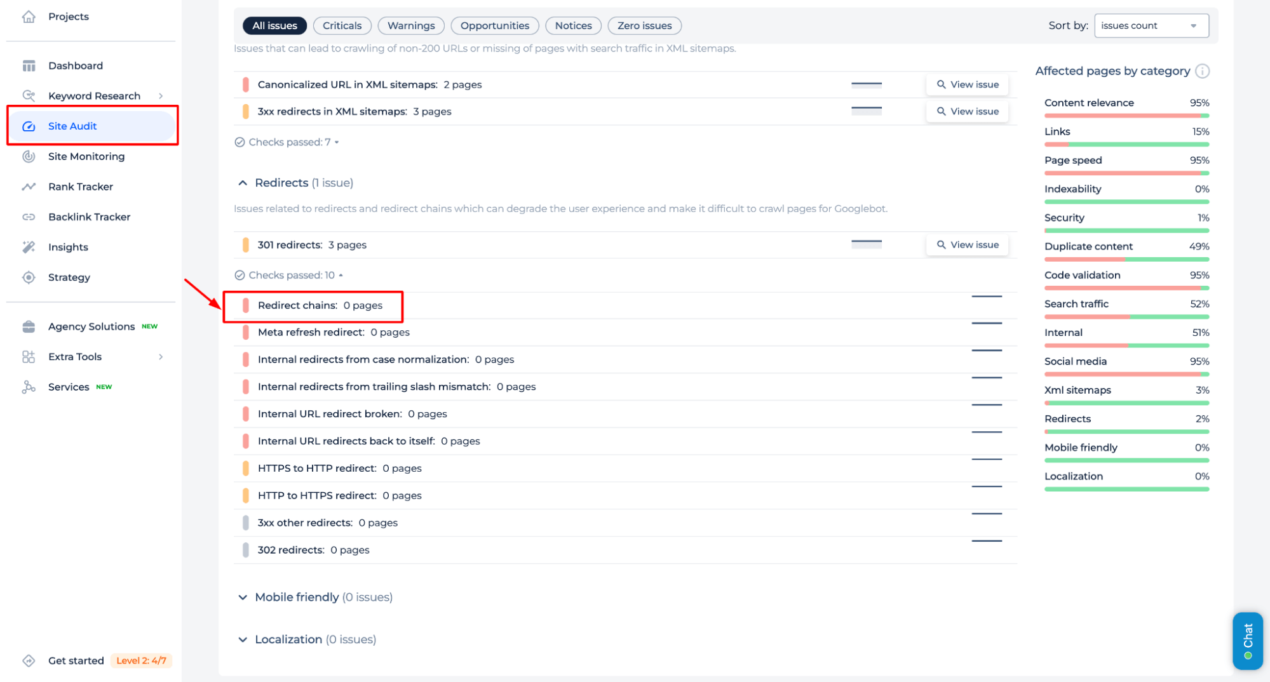Expand Checks passed: 7 list
Screen dimensions: 1270x682
(337, 142)
